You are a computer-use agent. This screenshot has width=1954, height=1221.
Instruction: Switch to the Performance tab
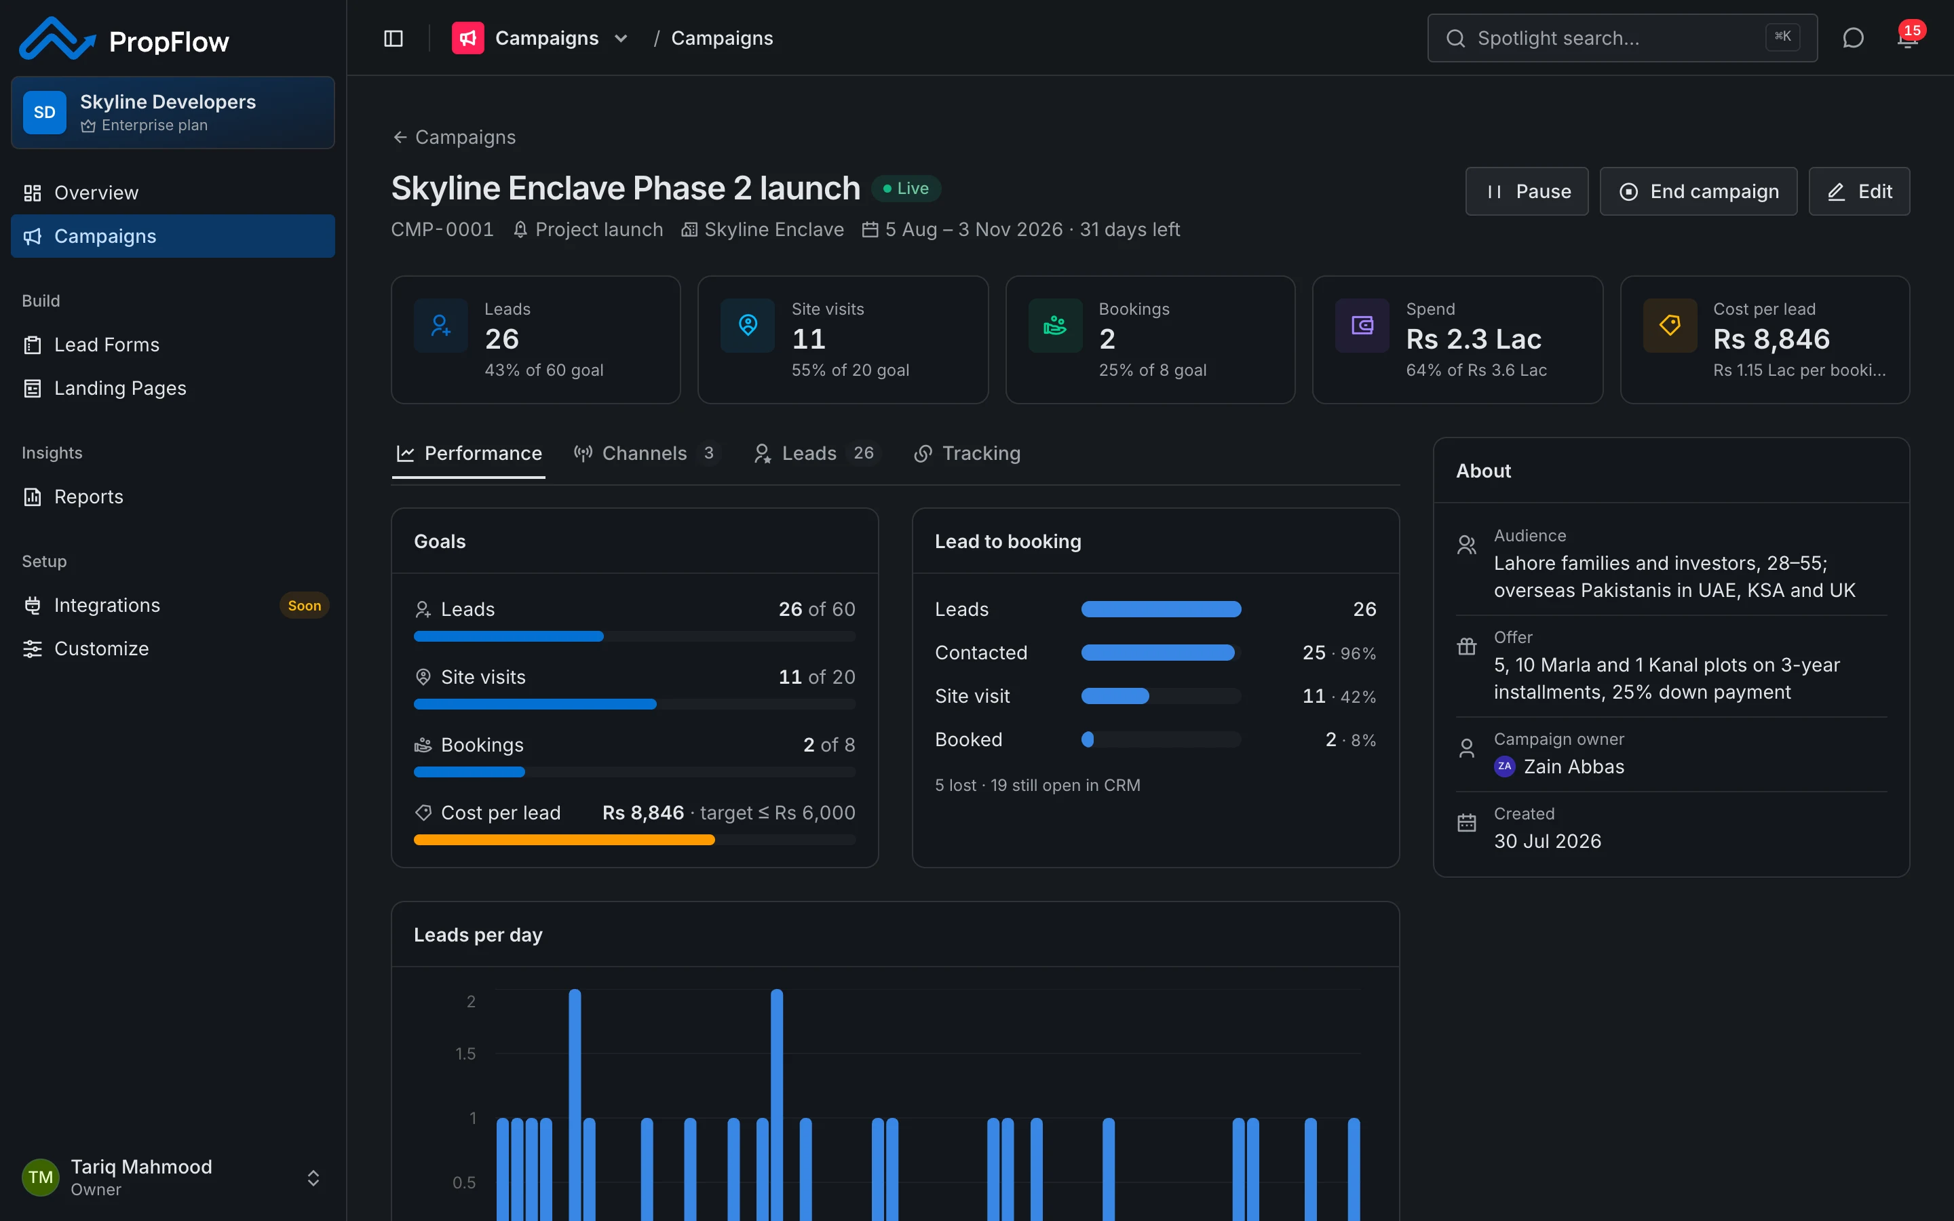click(x=468, y=454)
